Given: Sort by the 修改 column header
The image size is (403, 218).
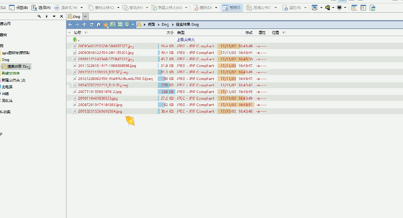Looking at the screenshot, I should tap(249, 32).
